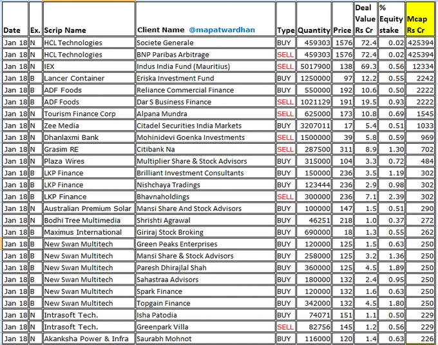The image size is (438, 345).
Task: Click quantity 46251 cell
Action: click(x=314, y=221)
